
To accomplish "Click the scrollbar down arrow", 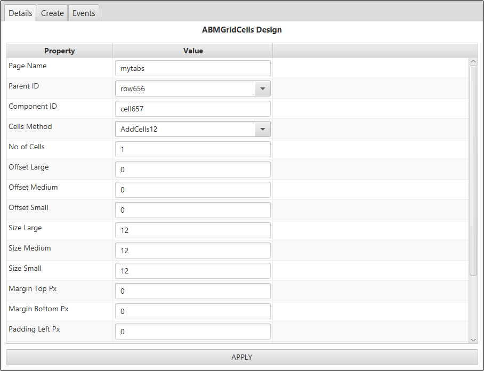I will pyautogui.click(x=473, y=340).
